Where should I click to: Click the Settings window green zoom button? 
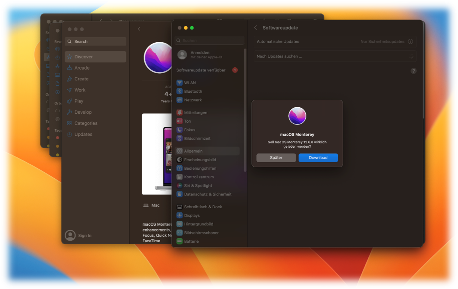point(192,28)
